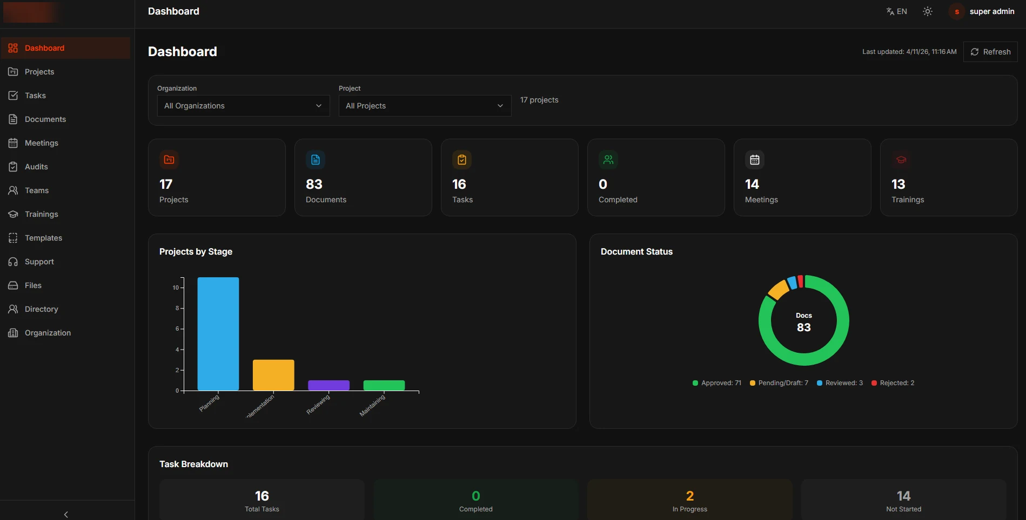This screenshot has width=1026, height=520.
Task: Click the blue Planning bar in chart
Action: 218,334
